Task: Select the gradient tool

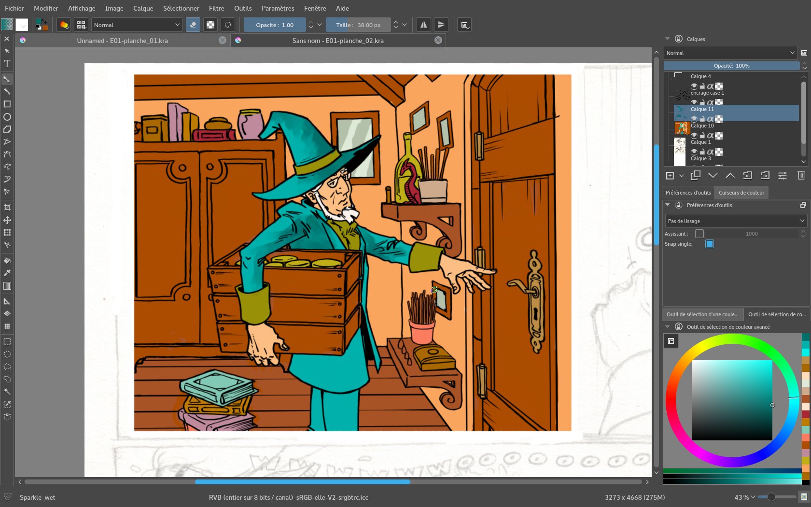Action: (x=7, y=285)
